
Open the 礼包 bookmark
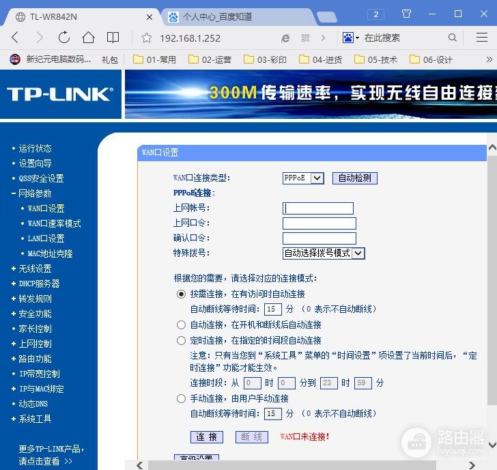pos(110,59)
